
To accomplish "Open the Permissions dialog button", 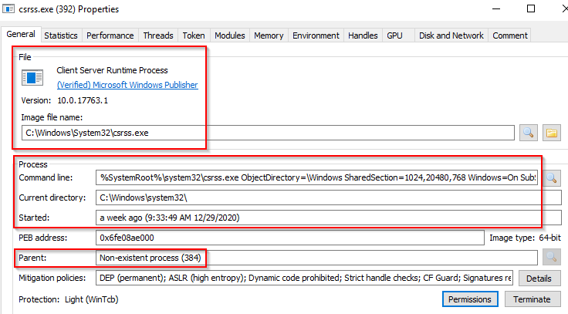I will click(471, 299).
